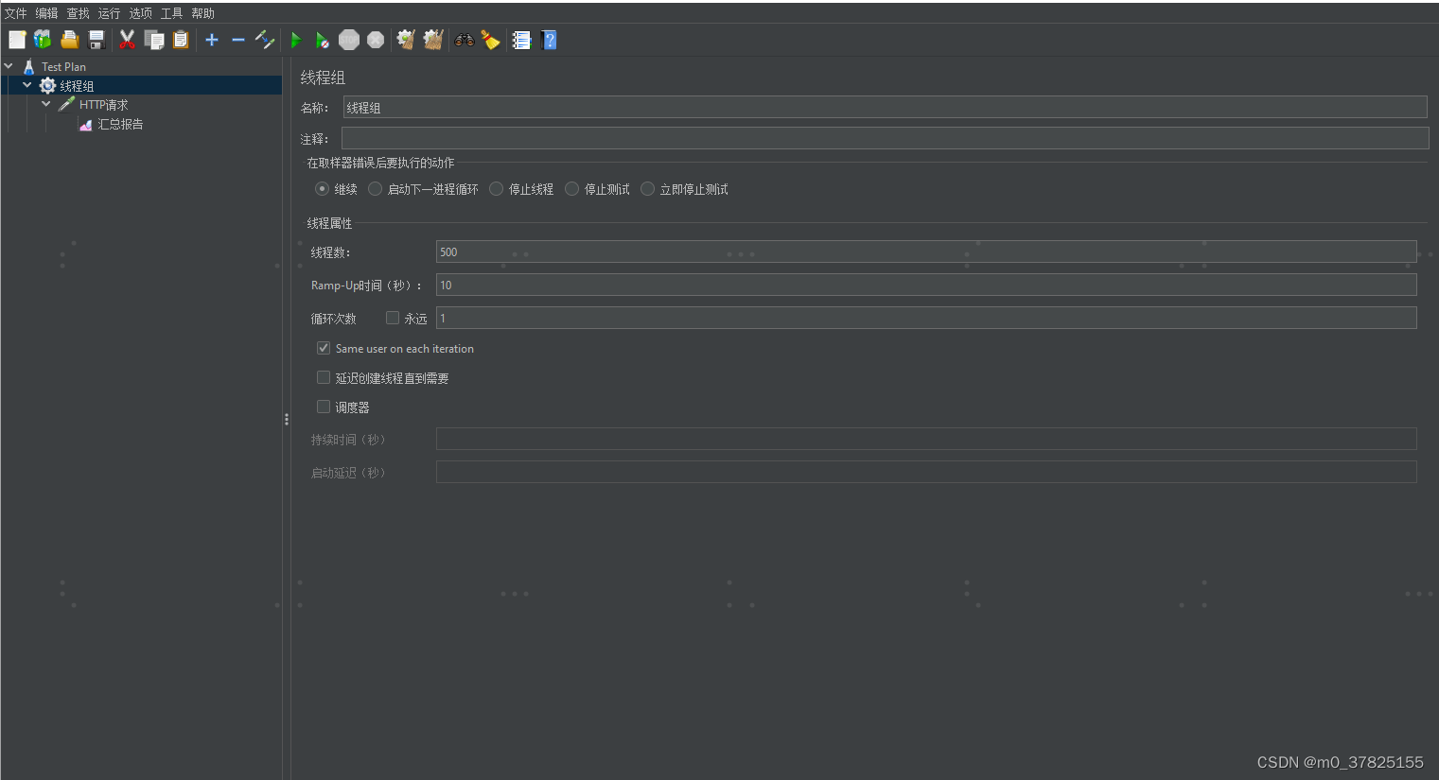Collapse all tree nodes with the minus icon
1439x780 pixels.
[237, 40]
